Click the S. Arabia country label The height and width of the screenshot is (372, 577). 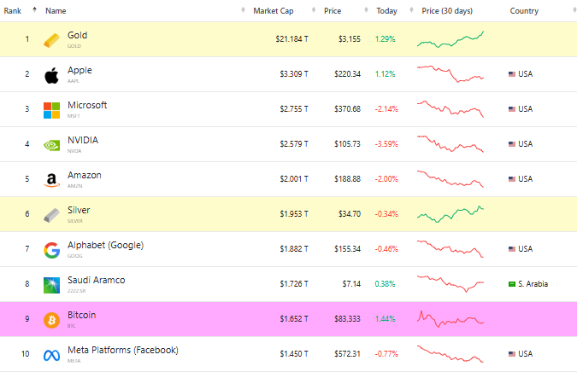tap(533, 284)
